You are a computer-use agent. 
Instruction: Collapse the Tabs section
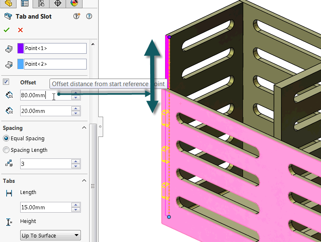coord(84,181)
